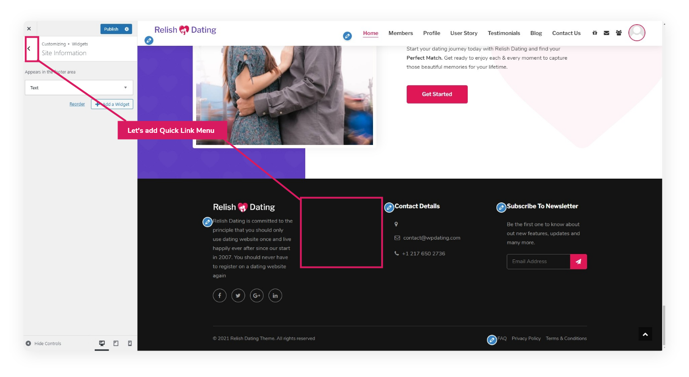Switch to tablet preview mode
This screenshot has height=377, width=689.
116,343
